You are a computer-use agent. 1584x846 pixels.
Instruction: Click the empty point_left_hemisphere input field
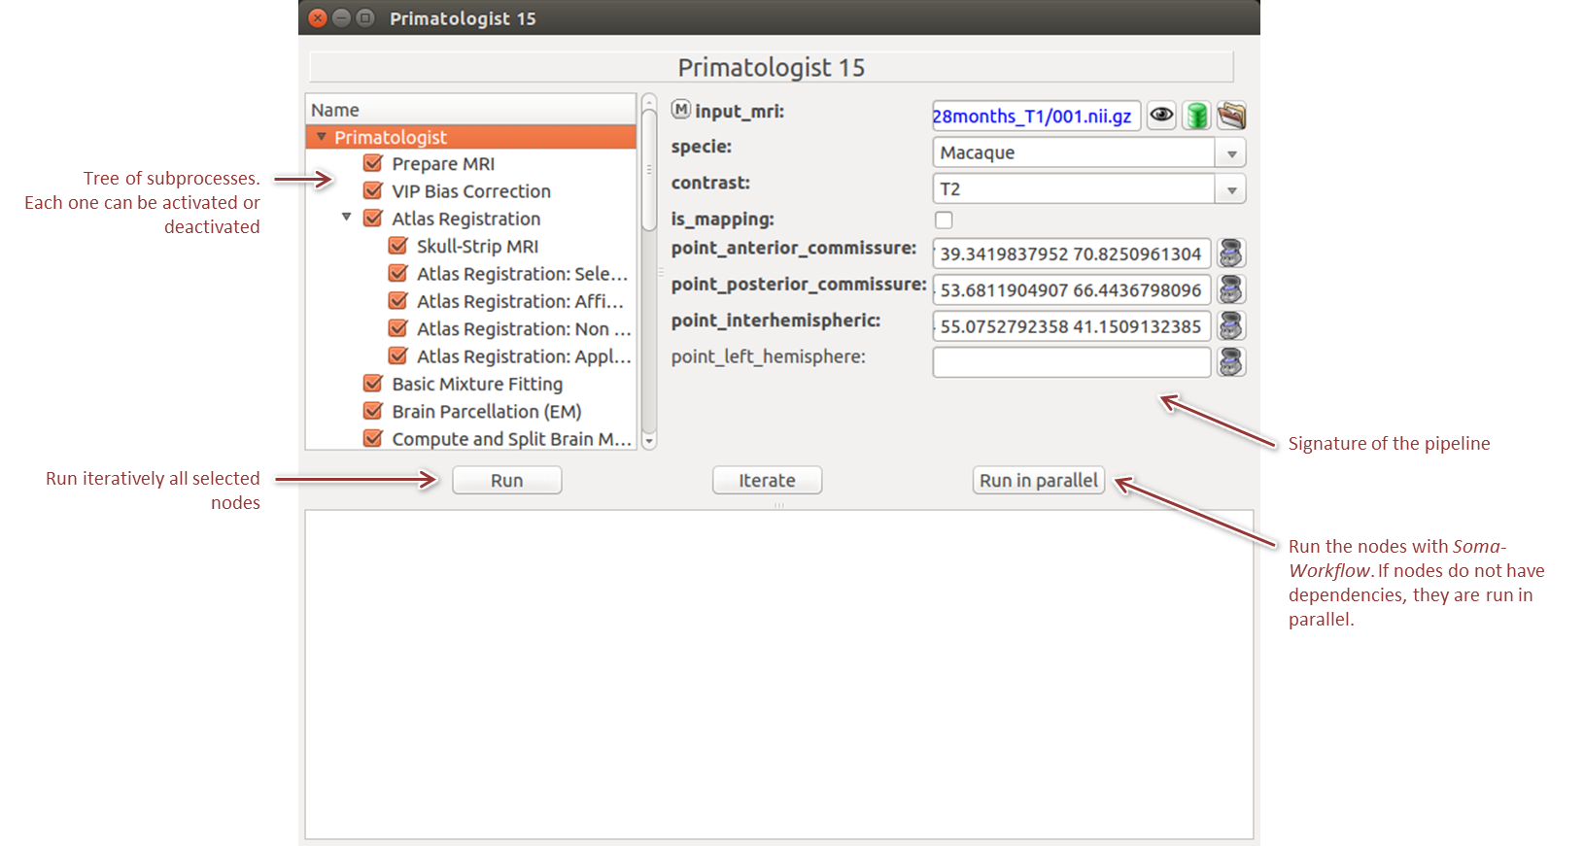[1071, 362]
